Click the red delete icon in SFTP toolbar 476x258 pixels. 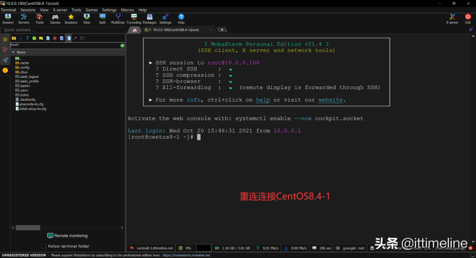(55, 38)
